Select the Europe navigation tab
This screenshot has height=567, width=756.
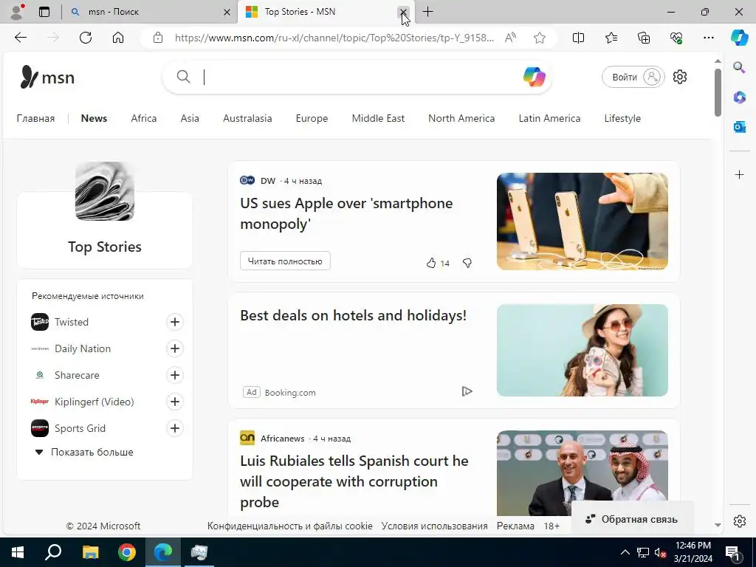click(312, 118)
